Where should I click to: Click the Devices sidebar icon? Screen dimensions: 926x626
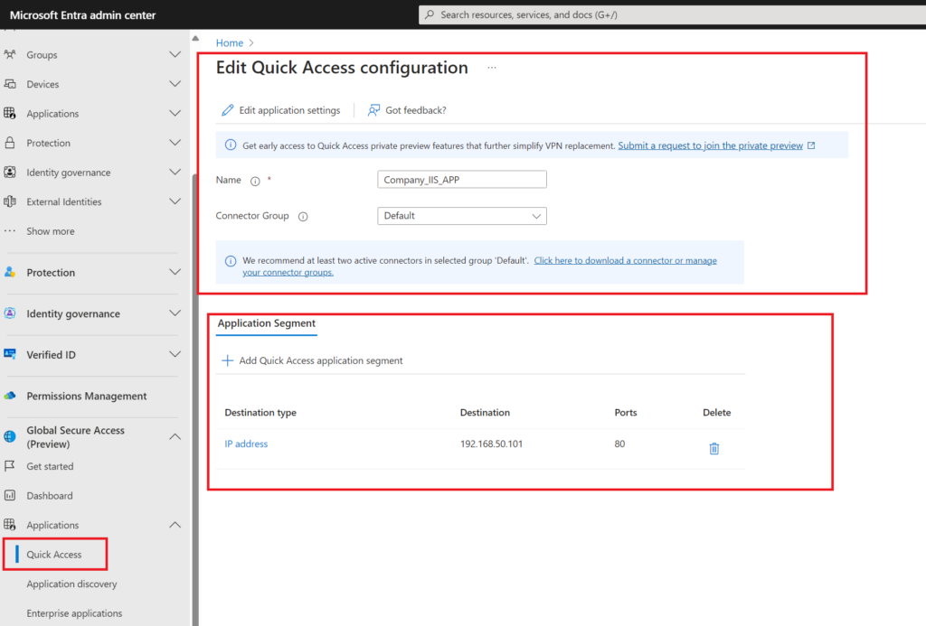click(10, 84)
